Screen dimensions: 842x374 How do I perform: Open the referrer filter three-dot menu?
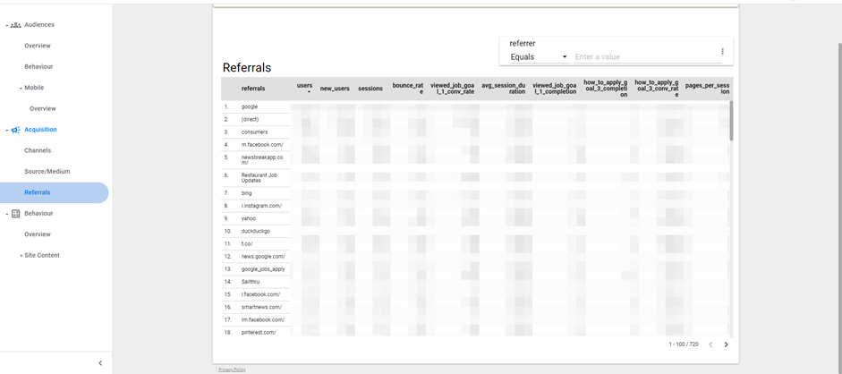click(x=722, y=52)
